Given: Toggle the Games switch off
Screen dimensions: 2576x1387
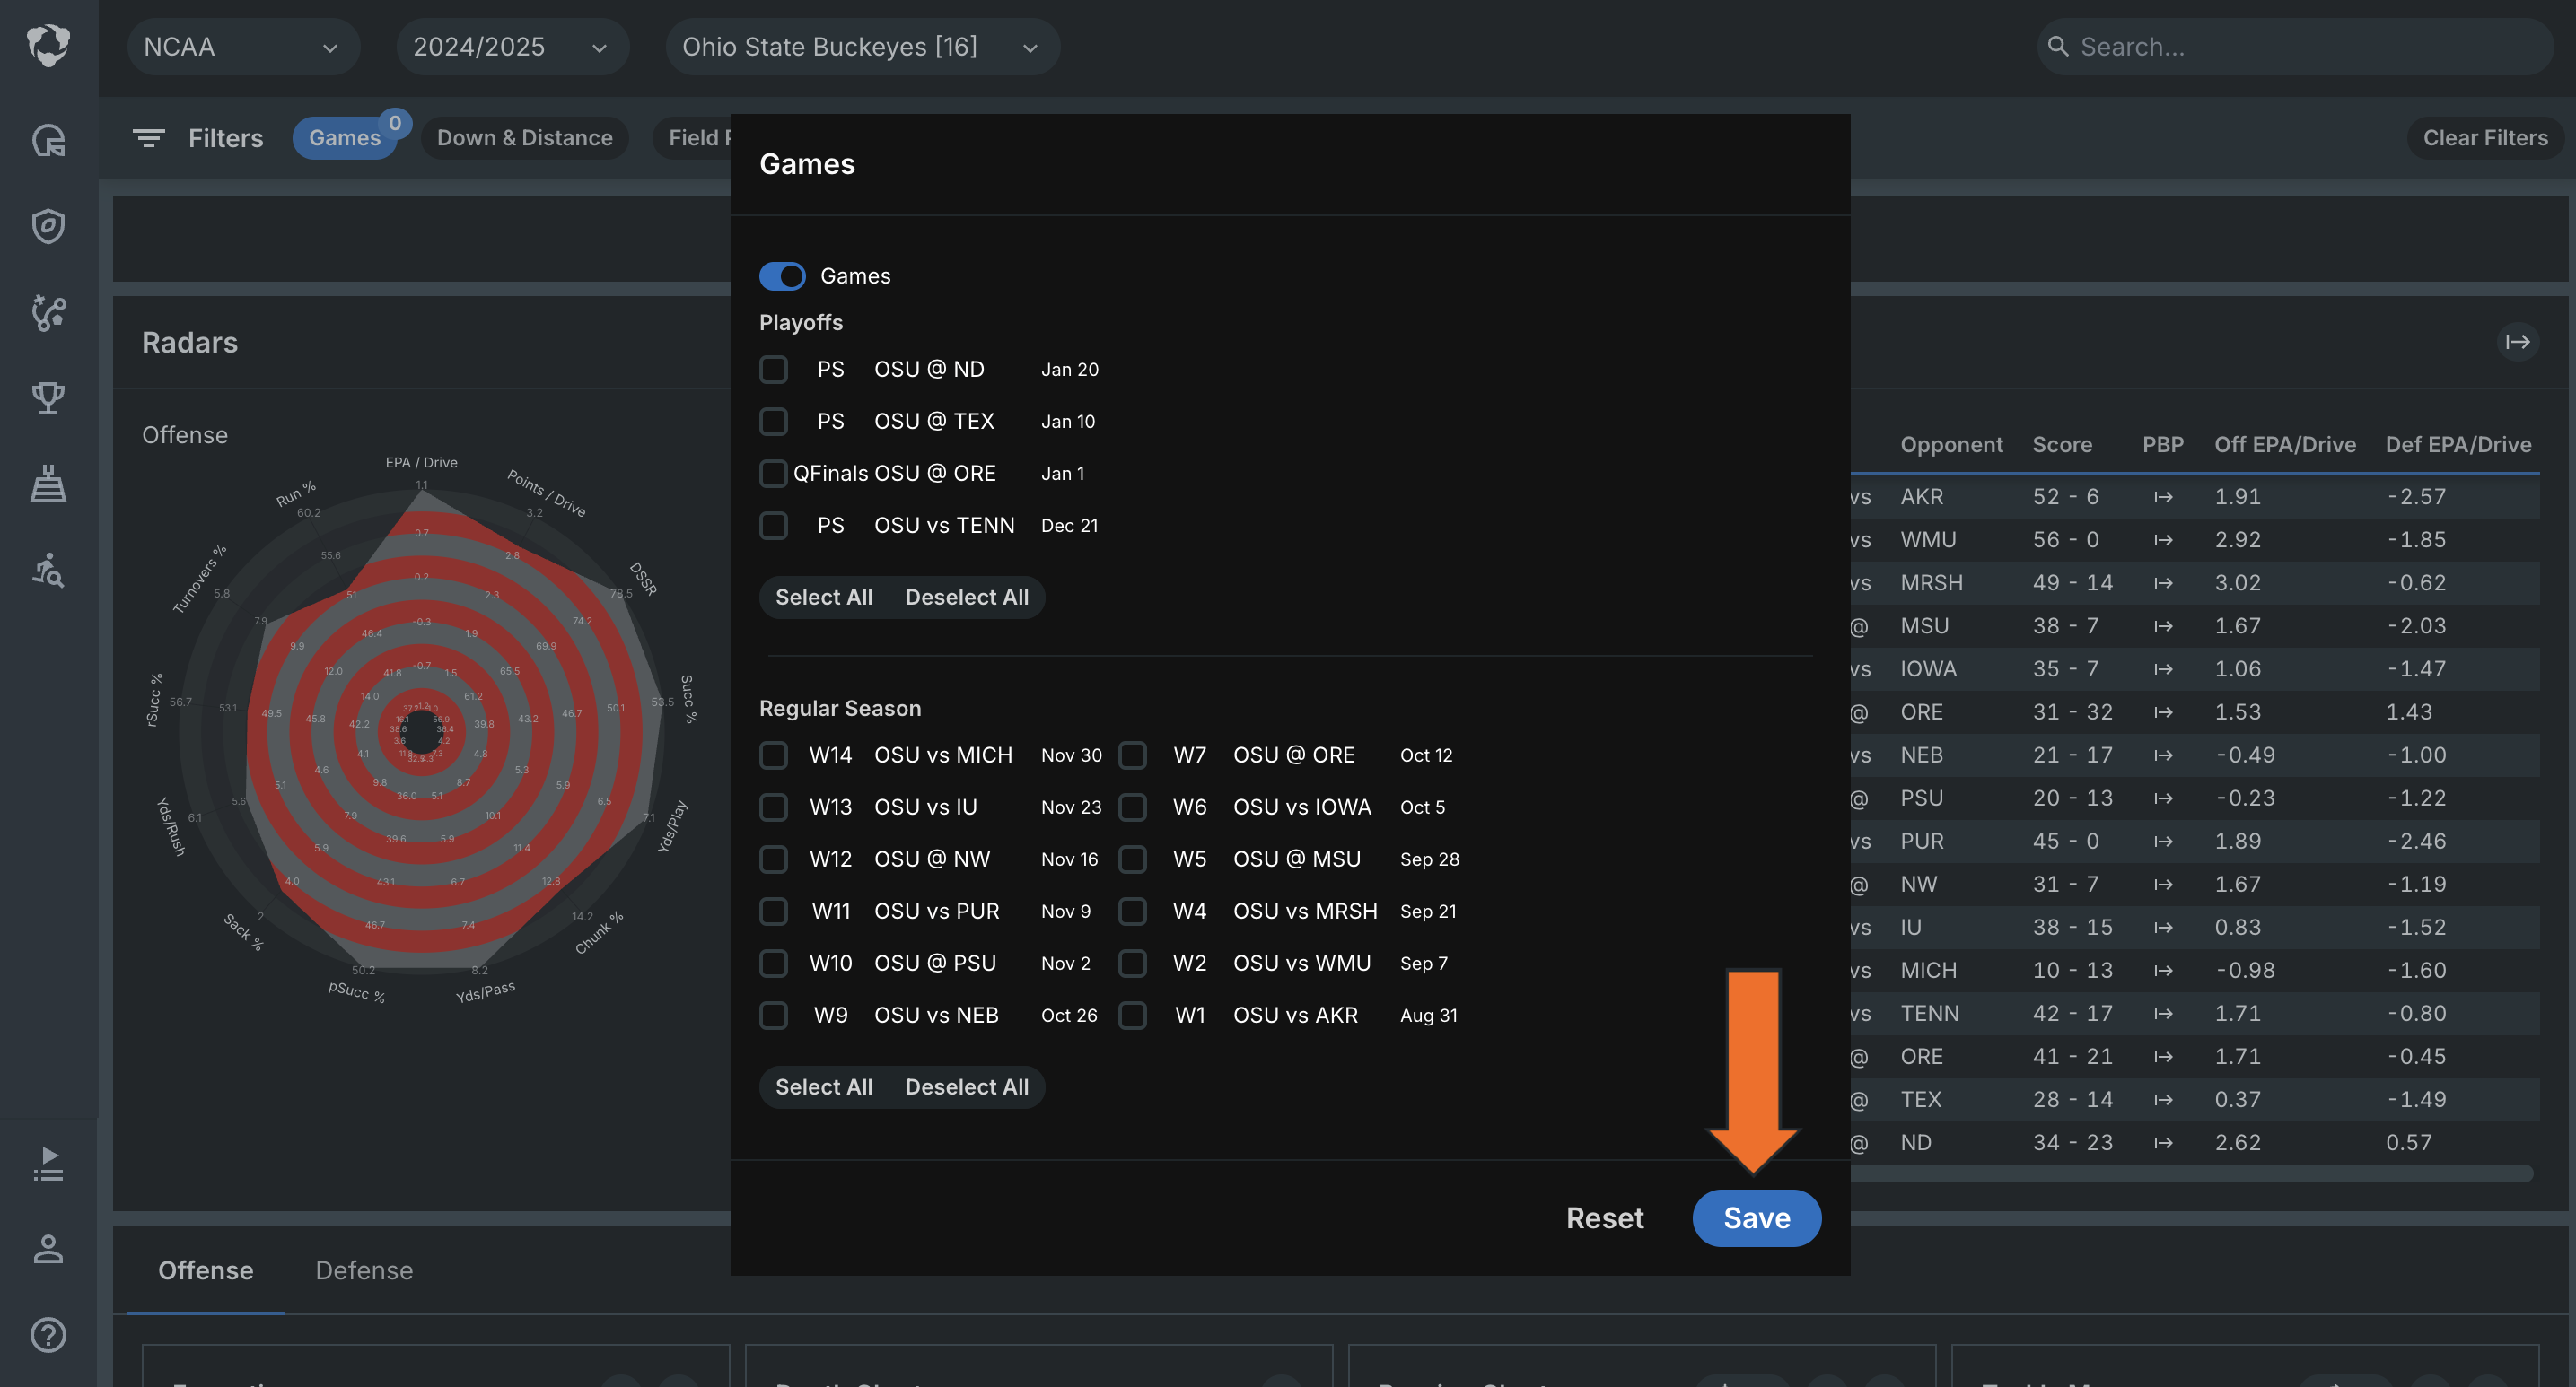Looking at the screenshot, I should (x=782, y=275).
